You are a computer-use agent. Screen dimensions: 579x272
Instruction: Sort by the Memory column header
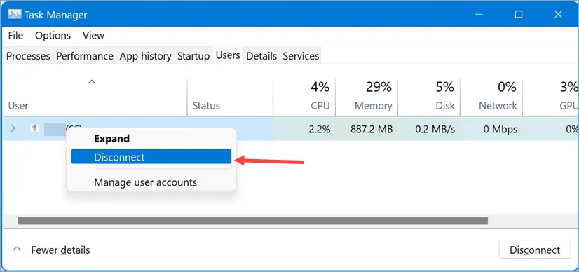(367, 97)
